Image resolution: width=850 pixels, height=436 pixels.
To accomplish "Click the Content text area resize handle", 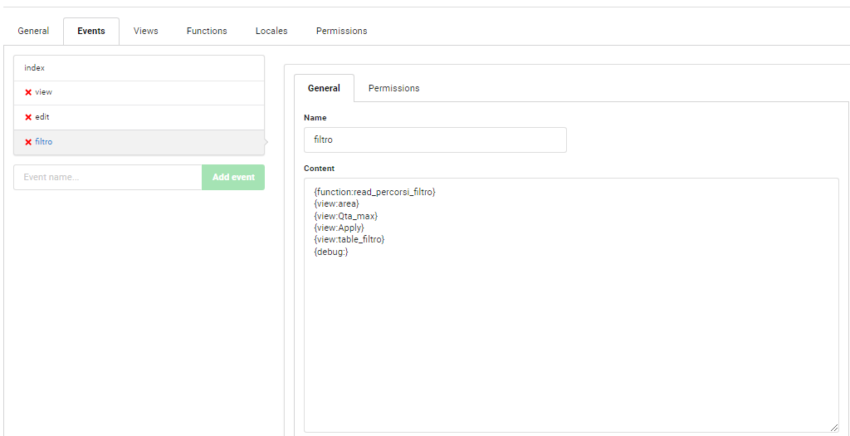I will pyautogui.click(x=833, y=427).
